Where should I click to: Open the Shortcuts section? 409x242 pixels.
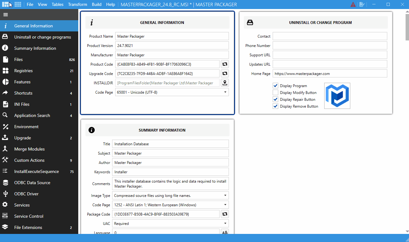[x=39, y=93]
